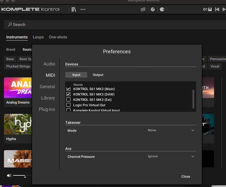
Task: Open the library browser icon
Action: [x=74, y=9]
